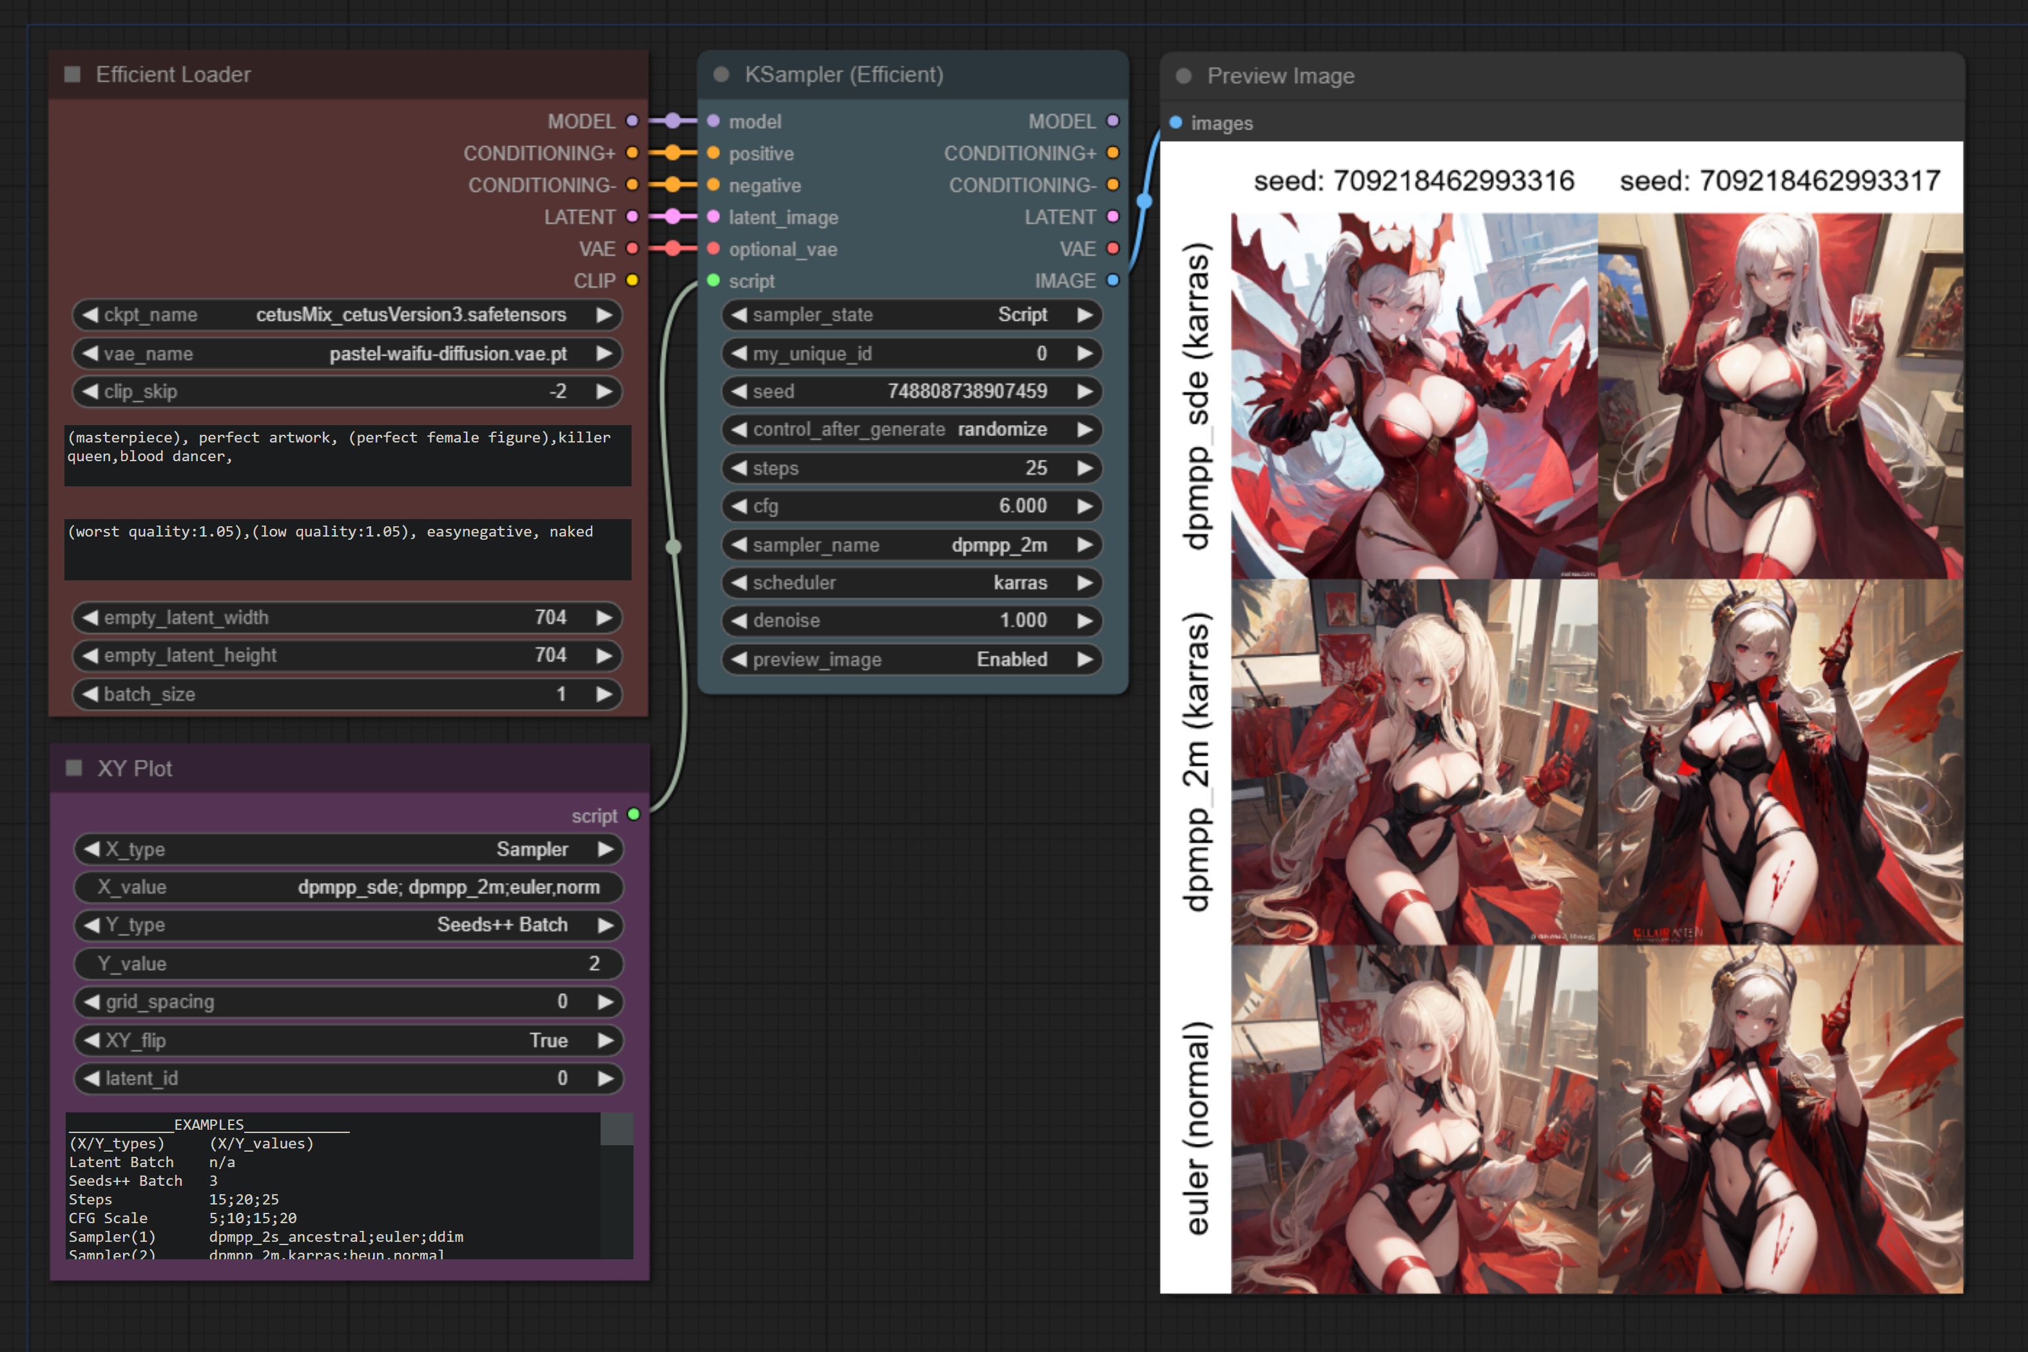Decrease cfg value with left arrow
The image size is (2028, 1352).
[x=739, y=506]
